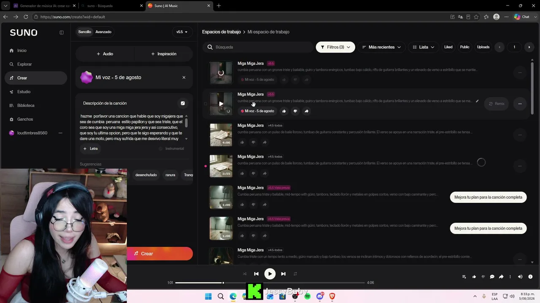
Task: Play the 4:06 Miga Miga Jera thumbnail
Action: pos(221,135)
